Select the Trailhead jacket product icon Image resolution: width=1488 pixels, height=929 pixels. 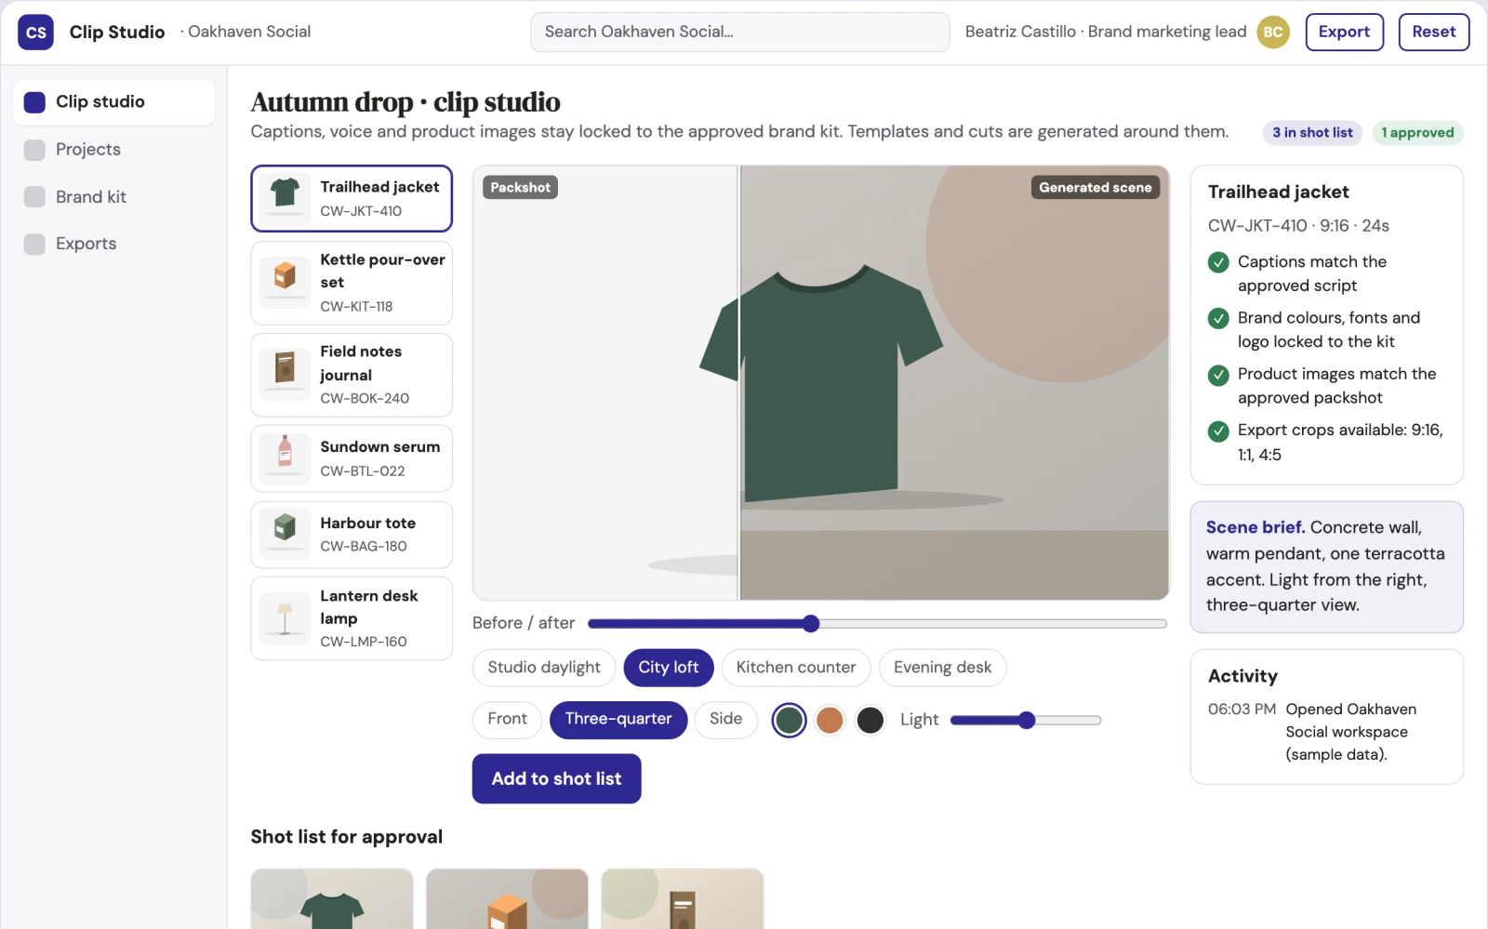(285, 198)
